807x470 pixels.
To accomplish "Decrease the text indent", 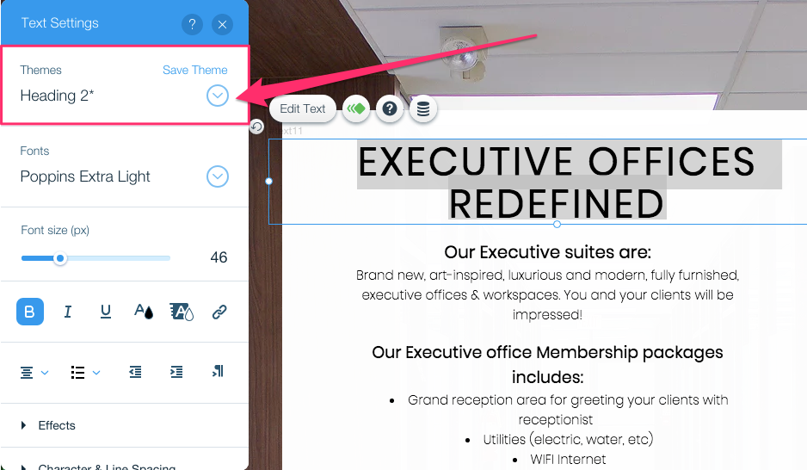I will tap(135, 372).
